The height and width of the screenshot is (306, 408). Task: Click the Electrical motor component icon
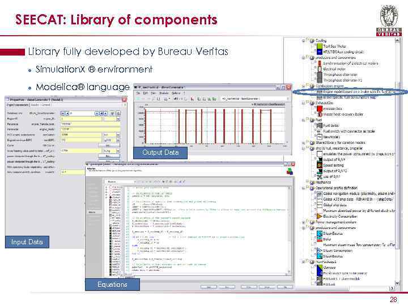[x=320, y=69]
